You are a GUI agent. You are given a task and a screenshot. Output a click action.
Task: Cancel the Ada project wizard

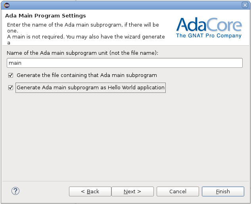tap(178, 191)
